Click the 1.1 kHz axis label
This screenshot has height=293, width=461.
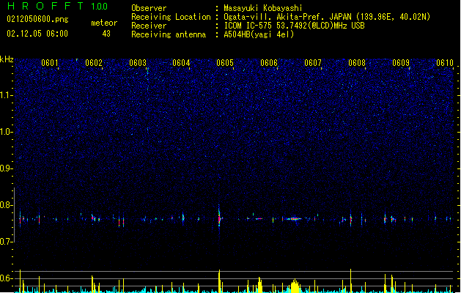click(x=6, y=95)
